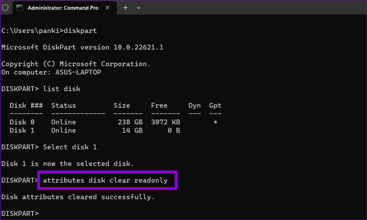The height and width of the screenshot is (220, 367).
Task: Click the active DISKPART prompt at the bottom
Action: tap(20, 213)
